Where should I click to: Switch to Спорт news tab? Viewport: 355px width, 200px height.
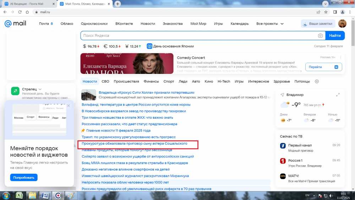[169, 81]
